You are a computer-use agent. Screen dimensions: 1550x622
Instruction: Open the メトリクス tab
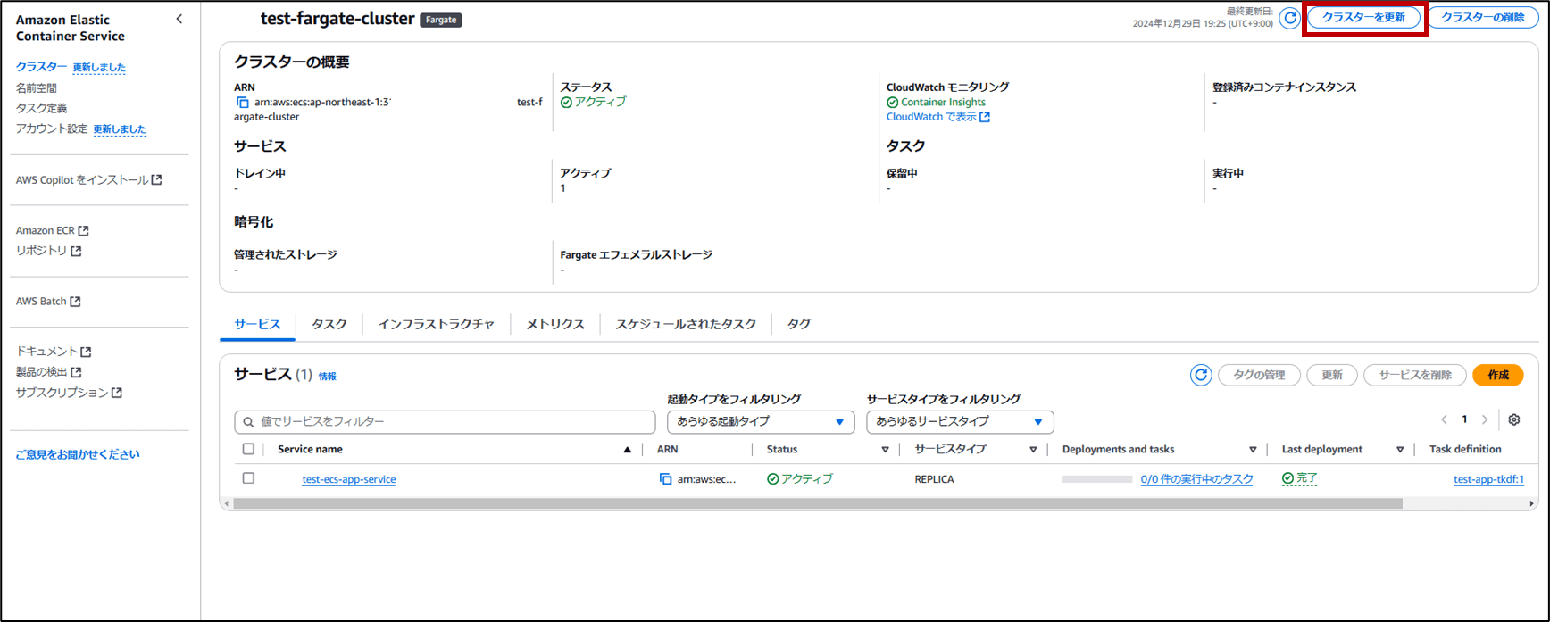[x=554, y=324]
